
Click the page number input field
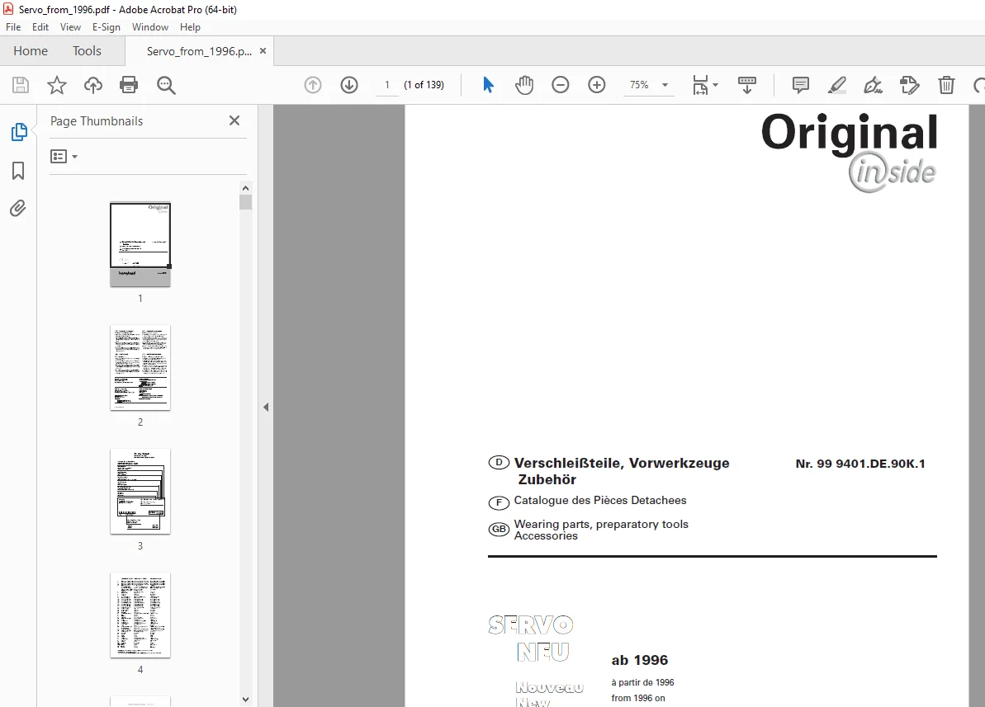pos(387,85)
